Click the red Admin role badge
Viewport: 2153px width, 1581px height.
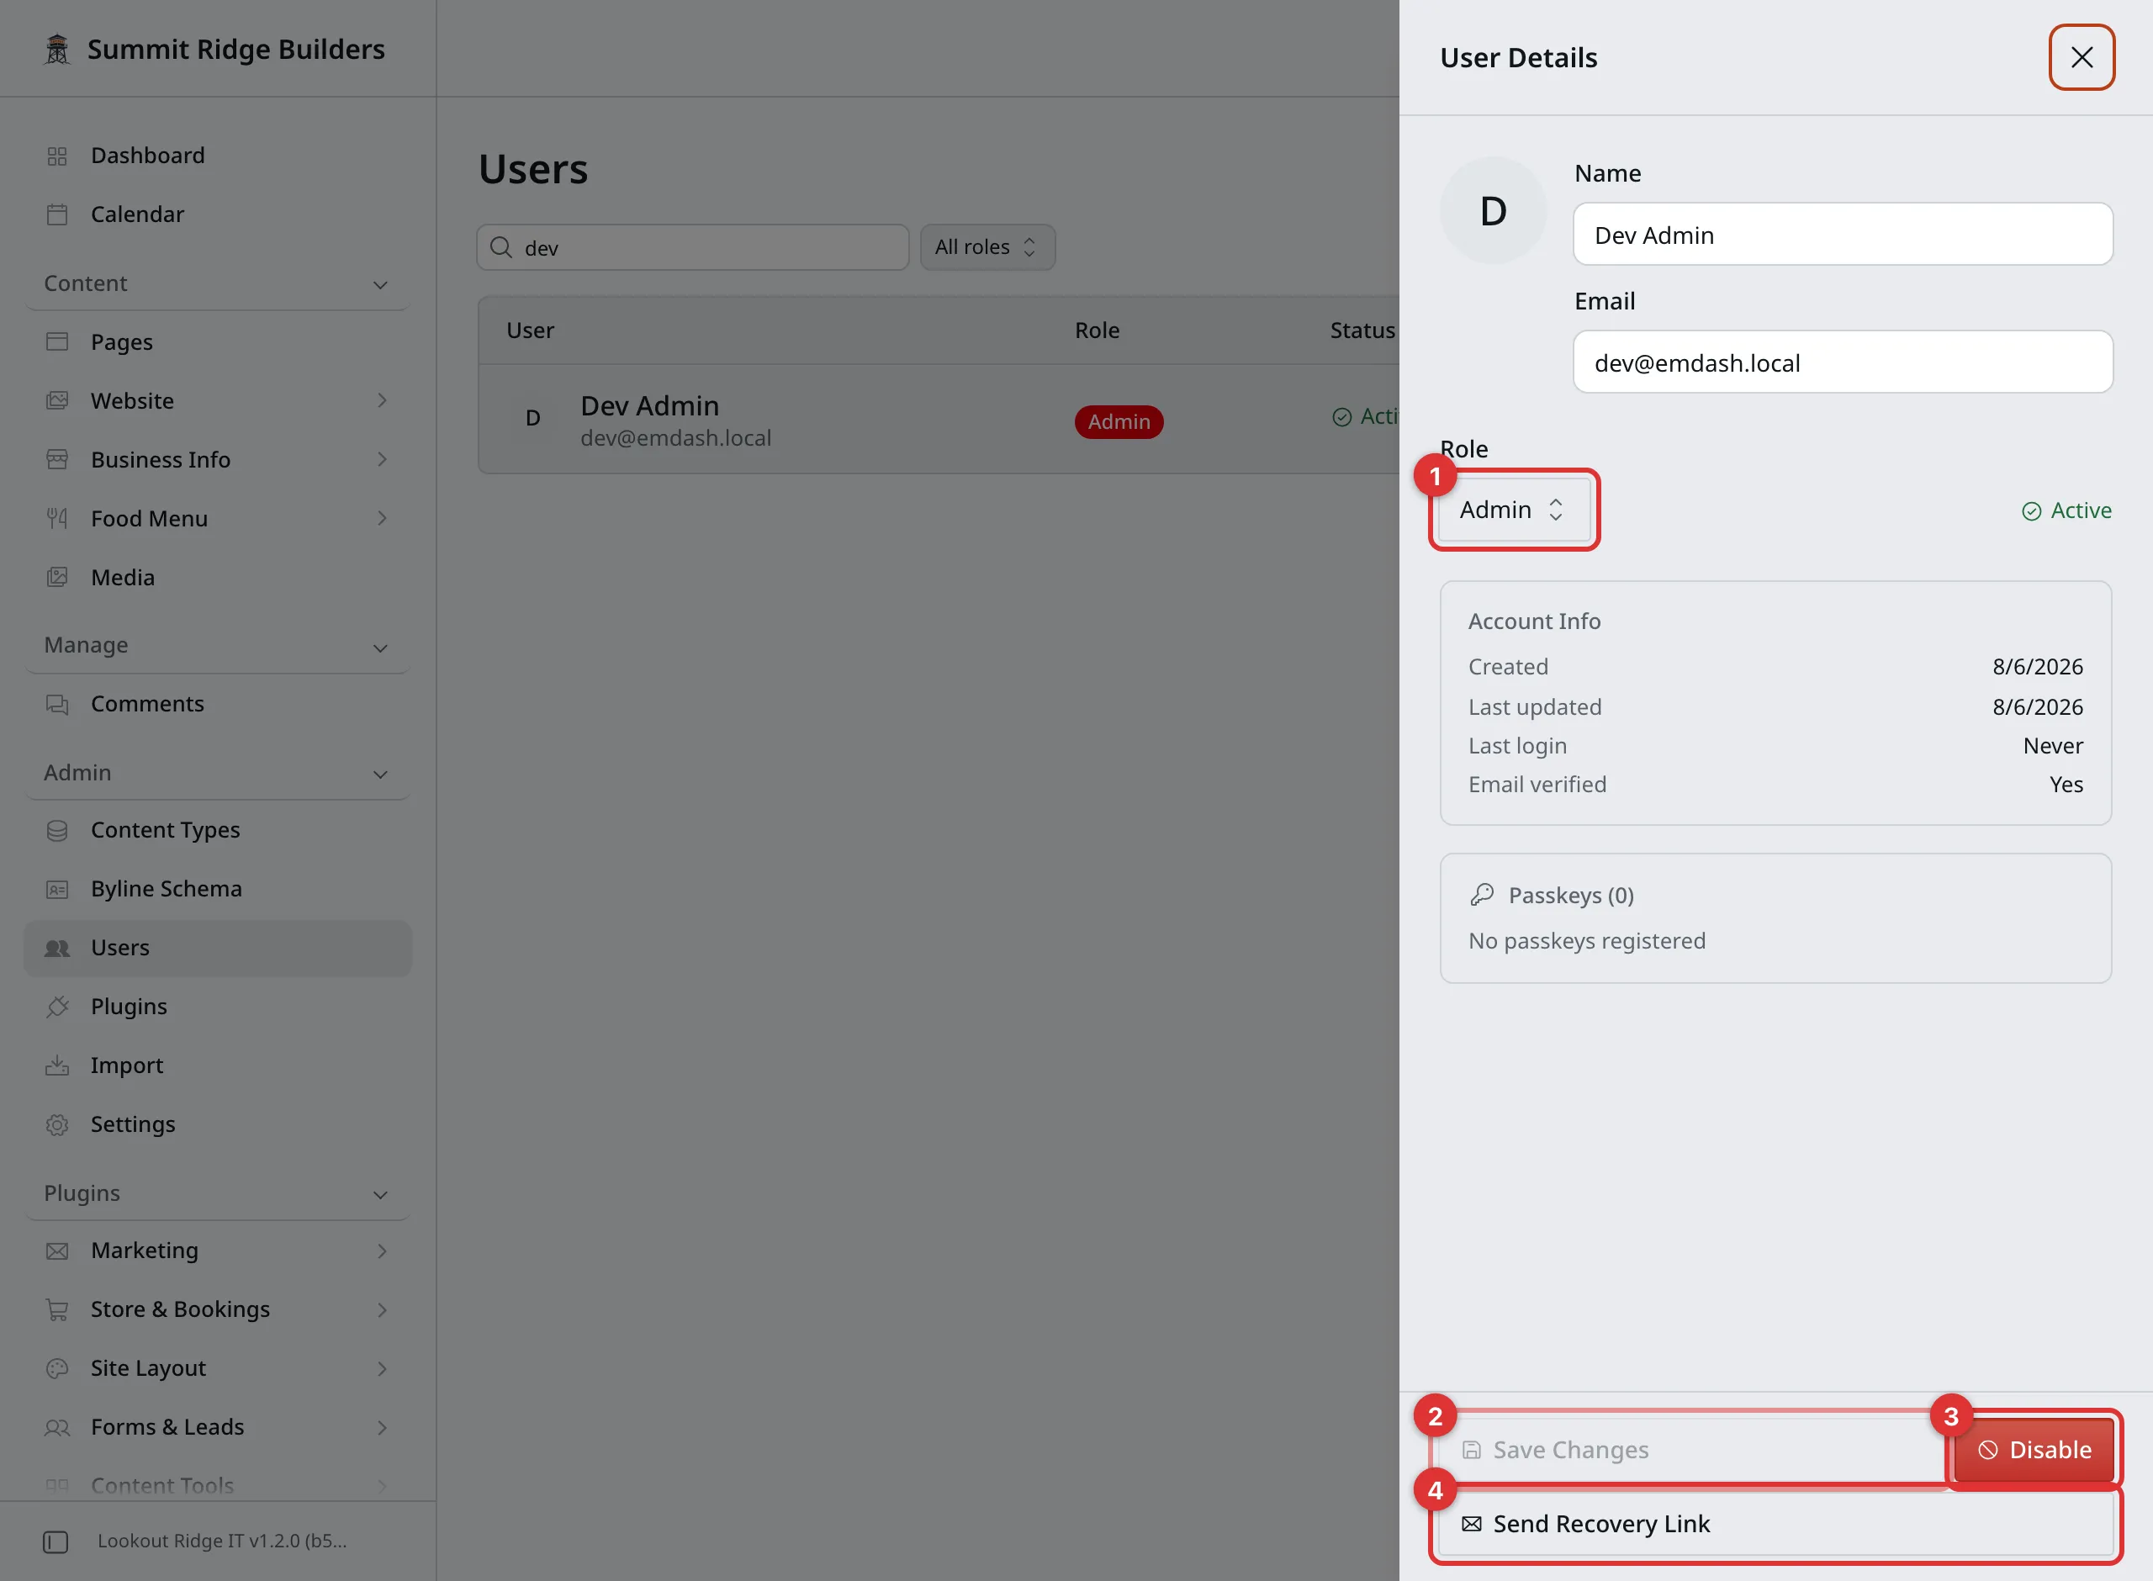pos(1119,422)
